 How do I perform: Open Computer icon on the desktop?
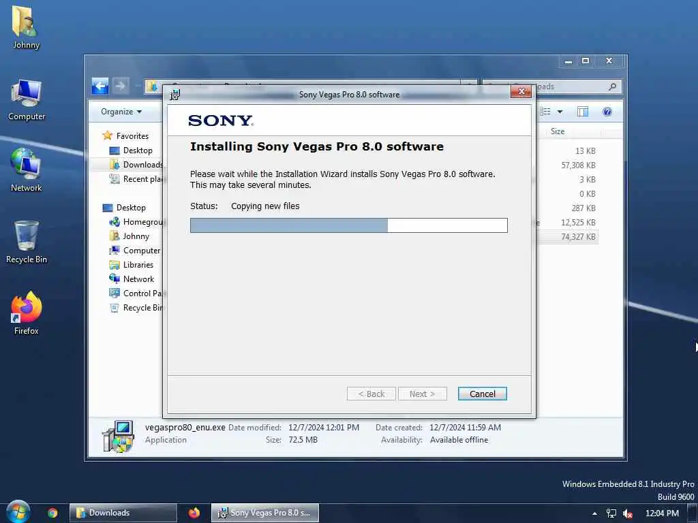pos(27,100)
